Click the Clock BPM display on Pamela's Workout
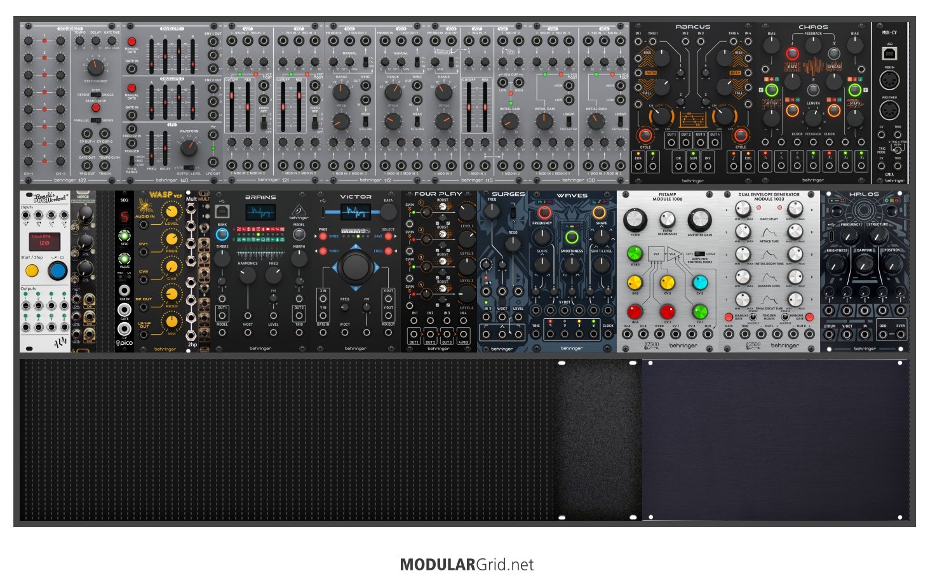This screenshot has height=578, width=935. 44,241
